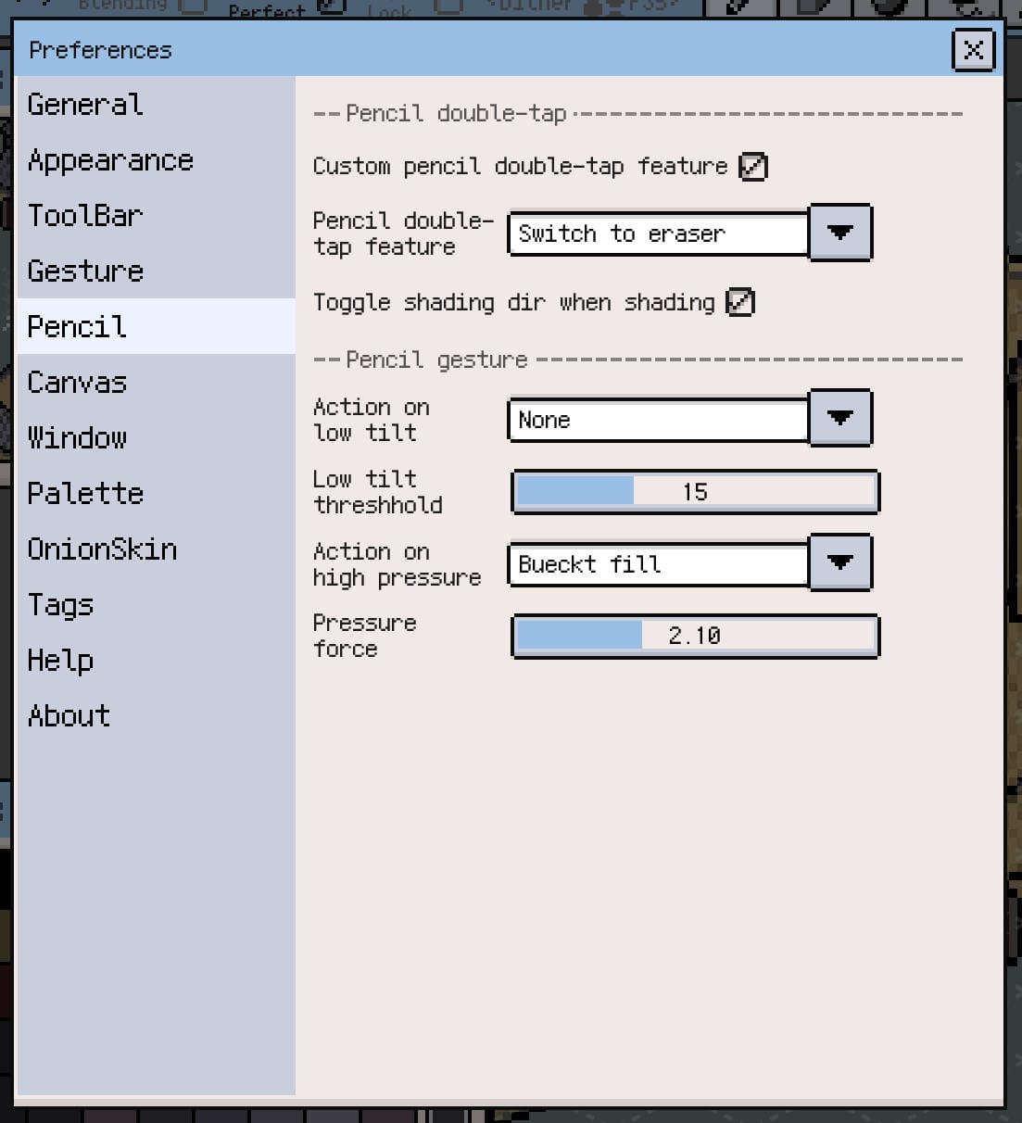
Task: Adjust the Pressure force slider
Action: 695,637
